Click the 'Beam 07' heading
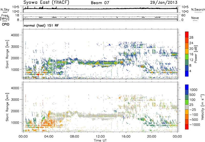This screenshot has height=142, width=205. tap(100, 3)
